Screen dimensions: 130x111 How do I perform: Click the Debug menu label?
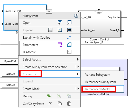click(27, 96)
